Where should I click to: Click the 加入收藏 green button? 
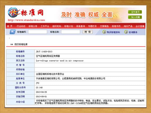coord(135,17)
